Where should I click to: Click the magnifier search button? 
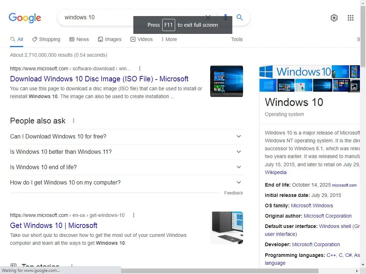(239, 17)
